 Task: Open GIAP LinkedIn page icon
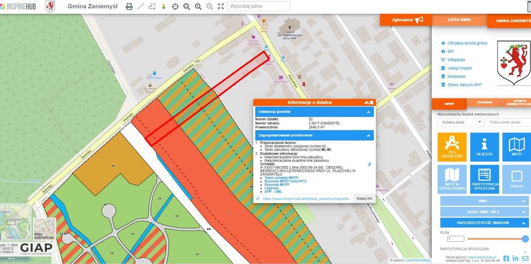coord(516,259)
